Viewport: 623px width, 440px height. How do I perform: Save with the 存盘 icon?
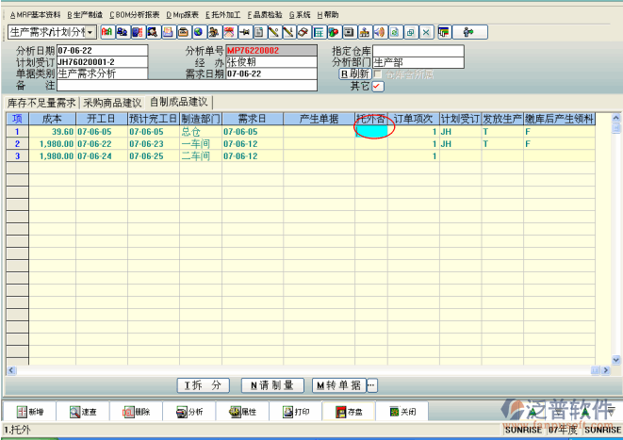click(x=349, y=412)
